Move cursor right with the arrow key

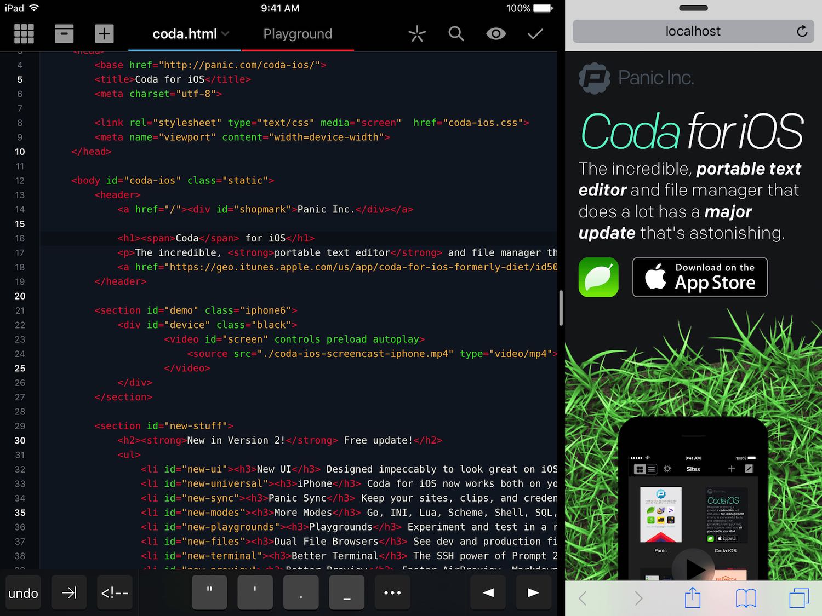(x=533, y=592)
